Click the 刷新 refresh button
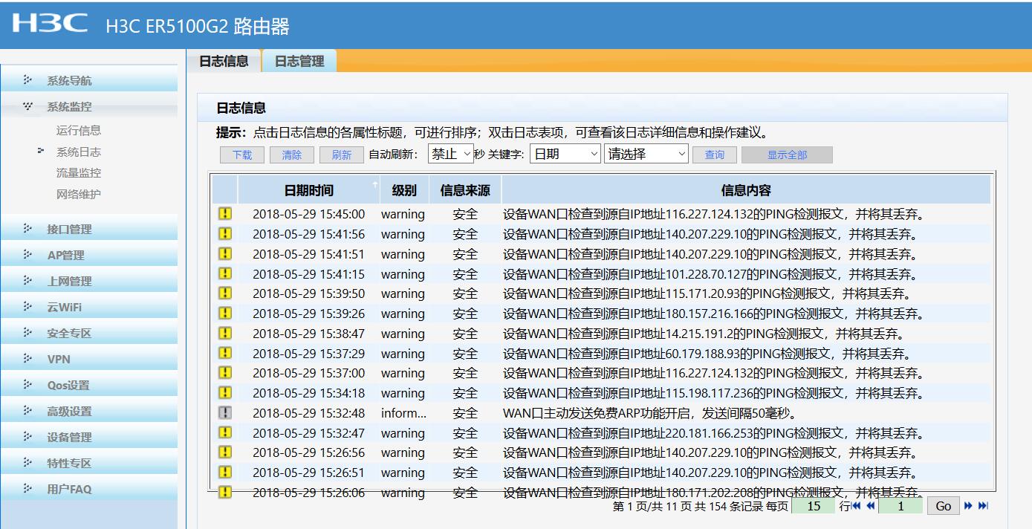1032x529 pixels. click(x=342, y=155)
